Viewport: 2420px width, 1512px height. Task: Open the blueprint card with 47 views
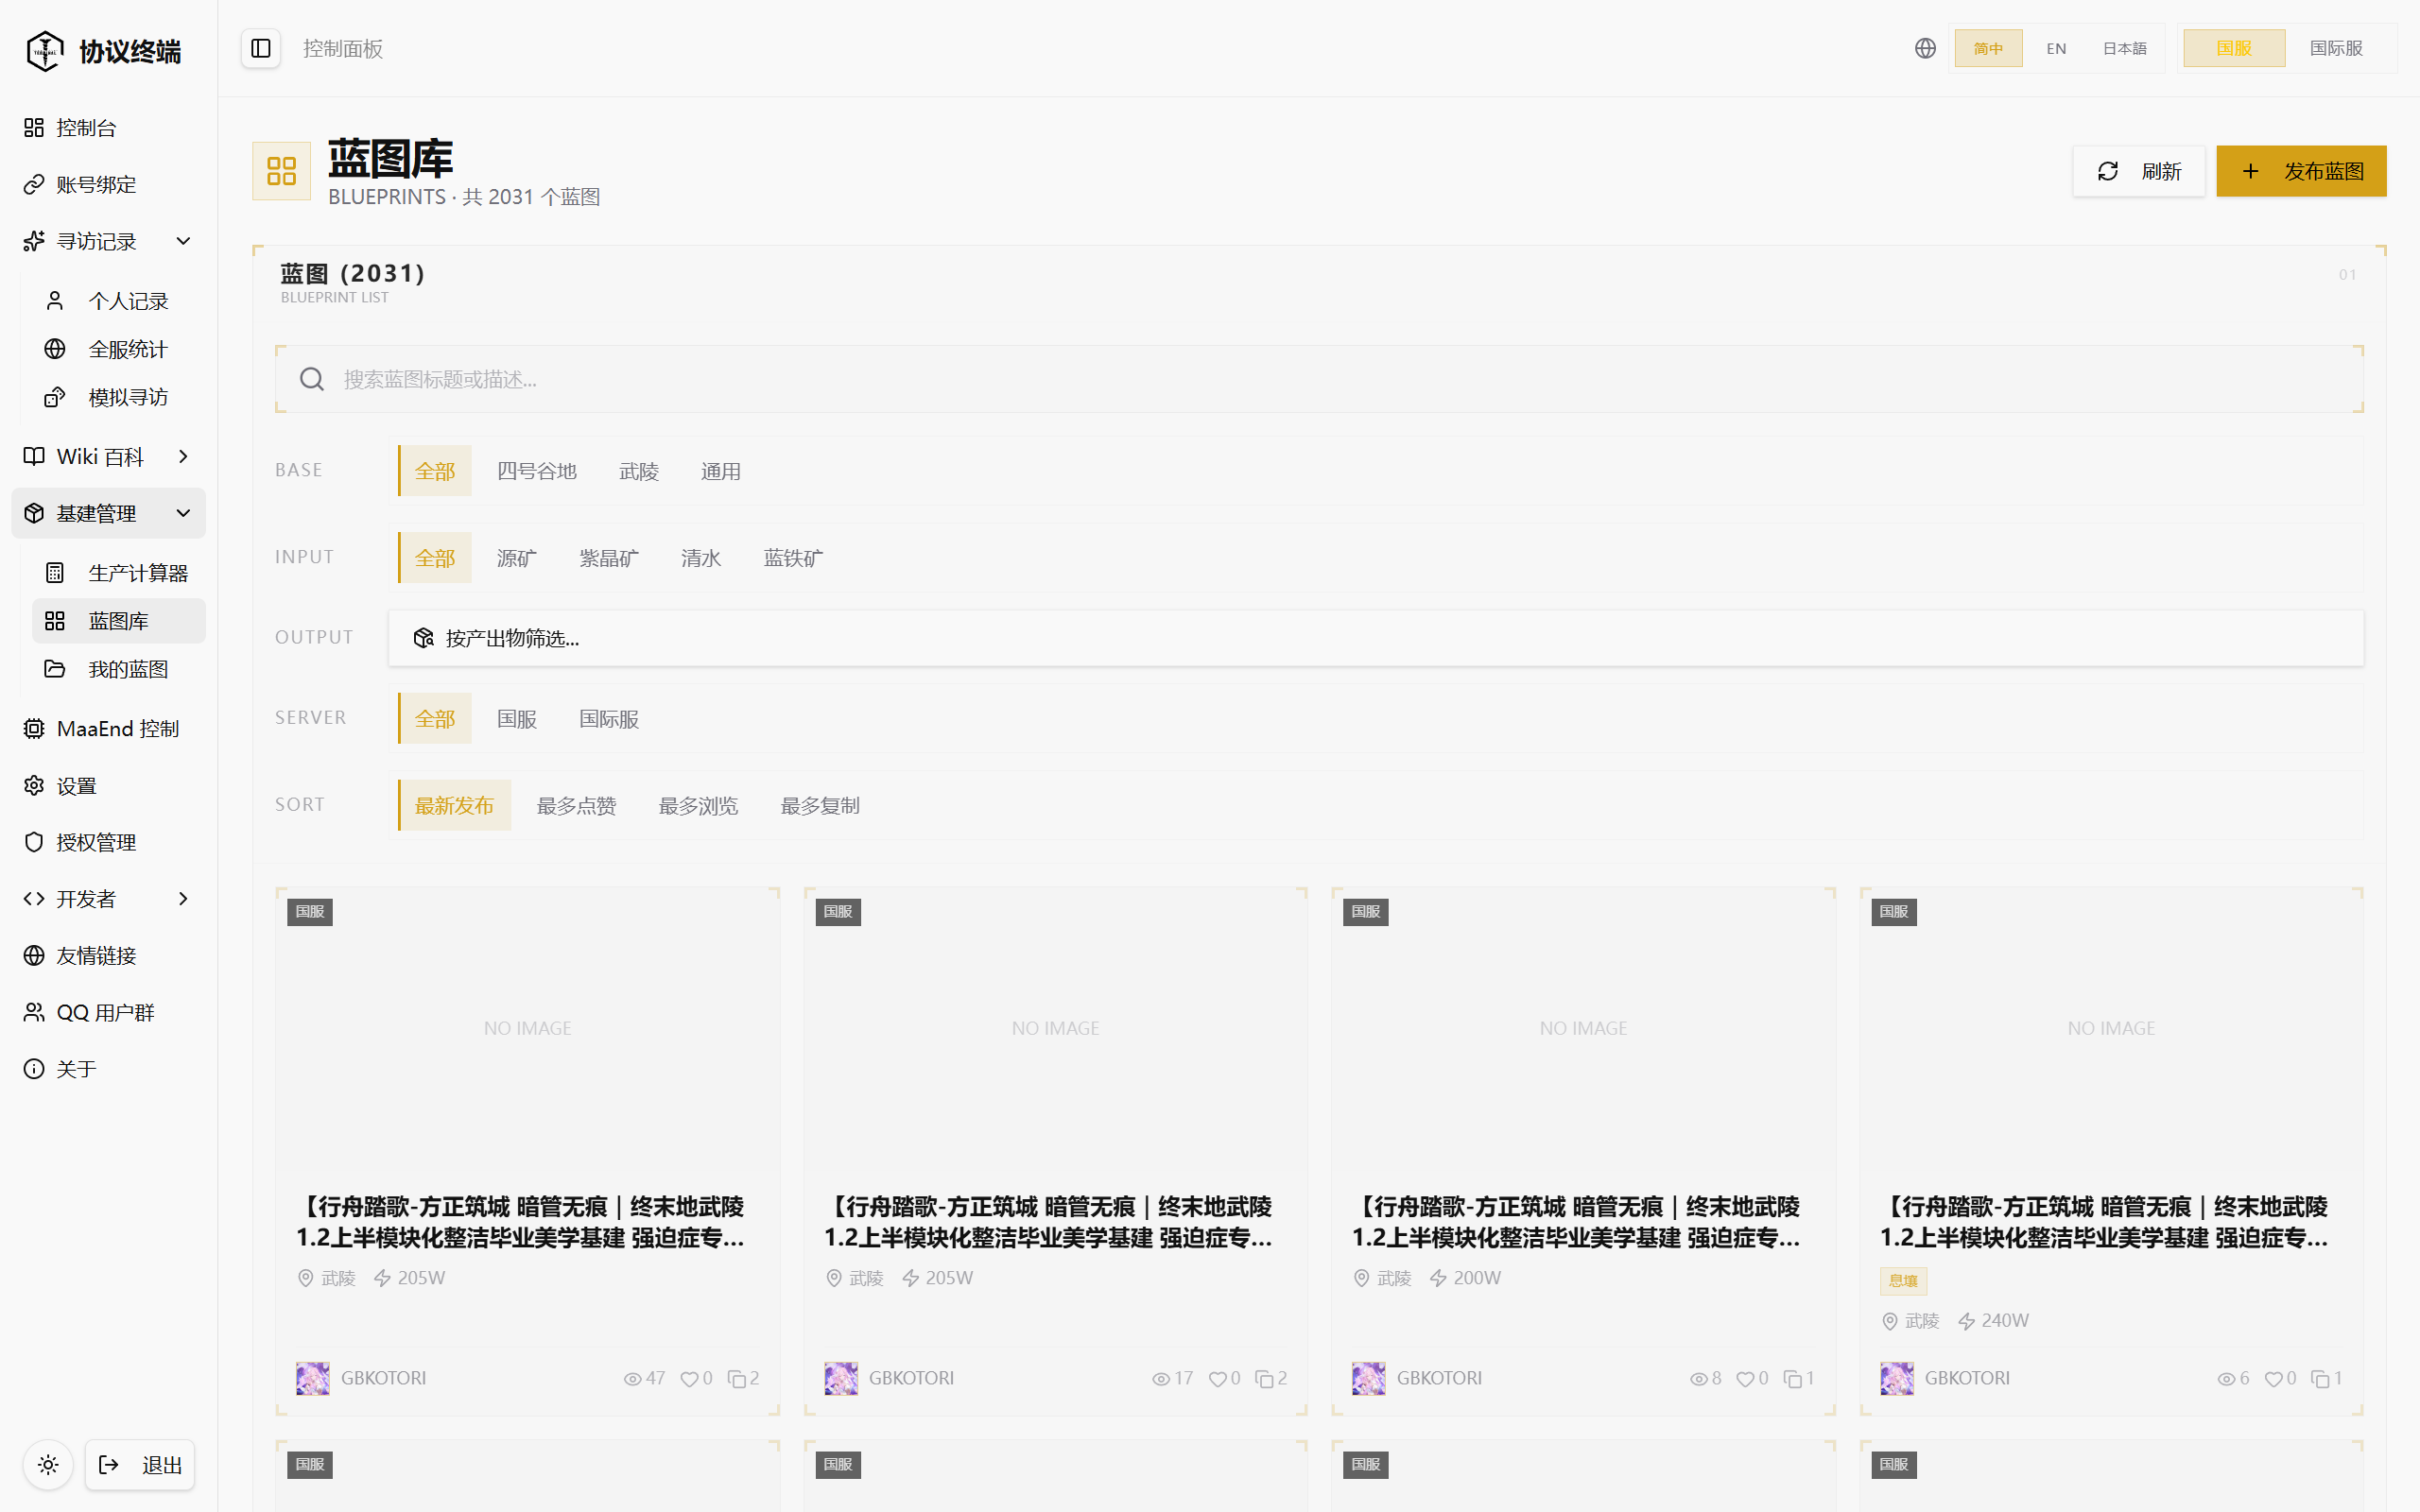[x=527, y=1151]
